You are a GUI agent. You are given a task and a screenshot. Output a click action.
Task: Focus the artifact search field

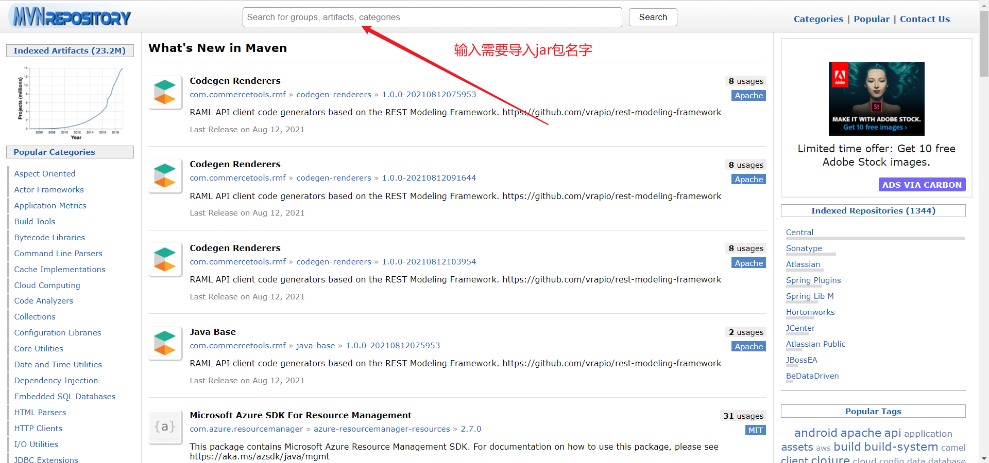point(432,17)
